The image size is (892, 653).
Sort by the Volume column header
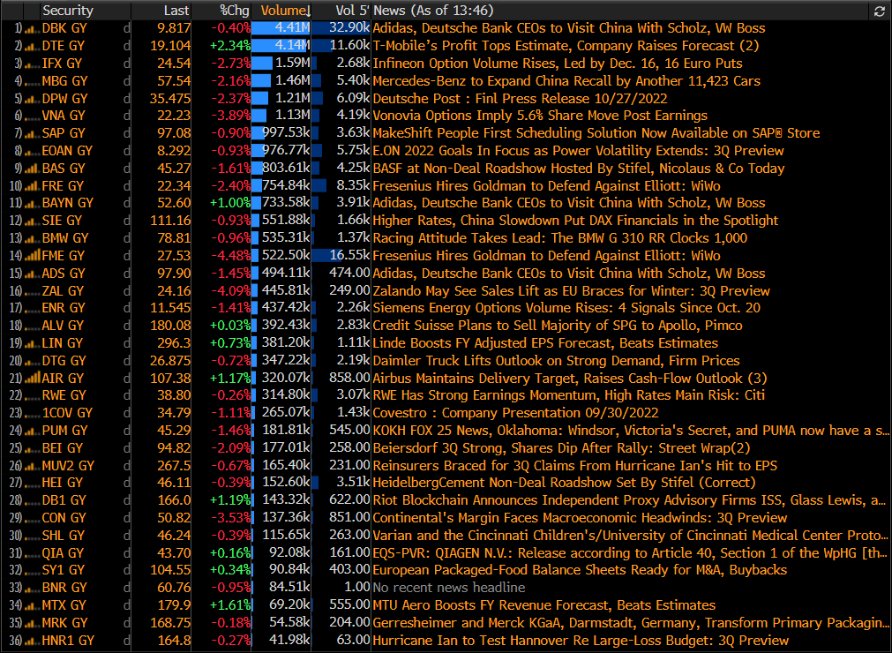tap(285, 11)
